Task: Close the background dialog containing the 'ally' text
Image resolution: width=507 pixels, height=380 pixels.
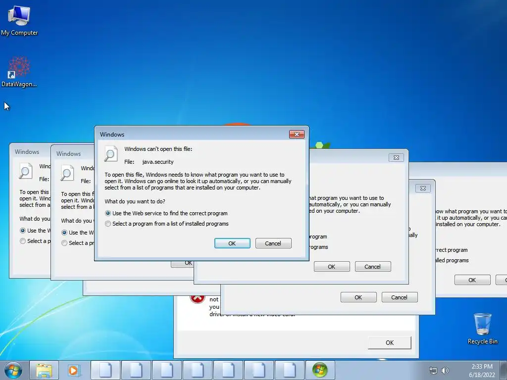Action: [423, 188]
